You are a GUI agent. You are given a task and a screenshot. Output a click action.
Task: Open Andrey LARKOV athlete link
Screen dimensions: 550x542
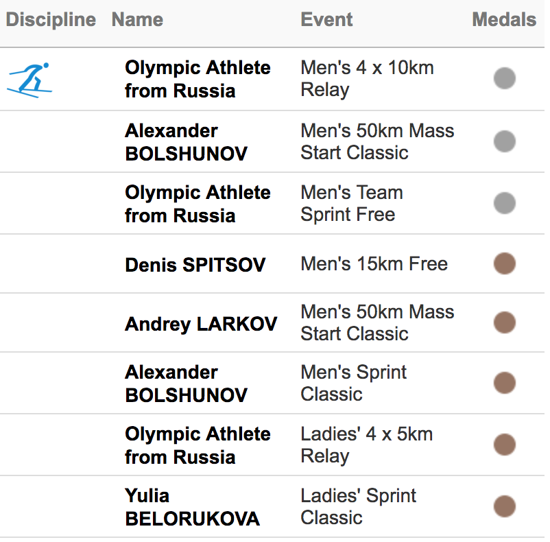point(201,324)
